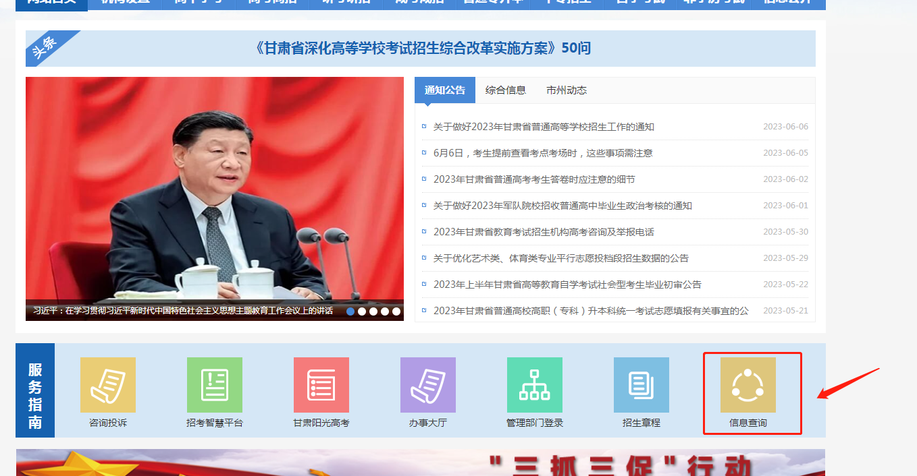917x476 pixels.
Task: Click the date 2023-05-21
Action: [x=785, y=311]
